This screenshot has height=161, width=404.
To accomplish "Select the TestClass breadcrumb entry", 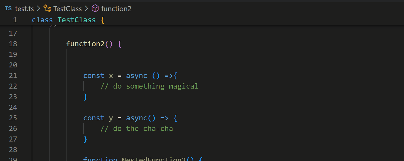I will click(68, 9).
